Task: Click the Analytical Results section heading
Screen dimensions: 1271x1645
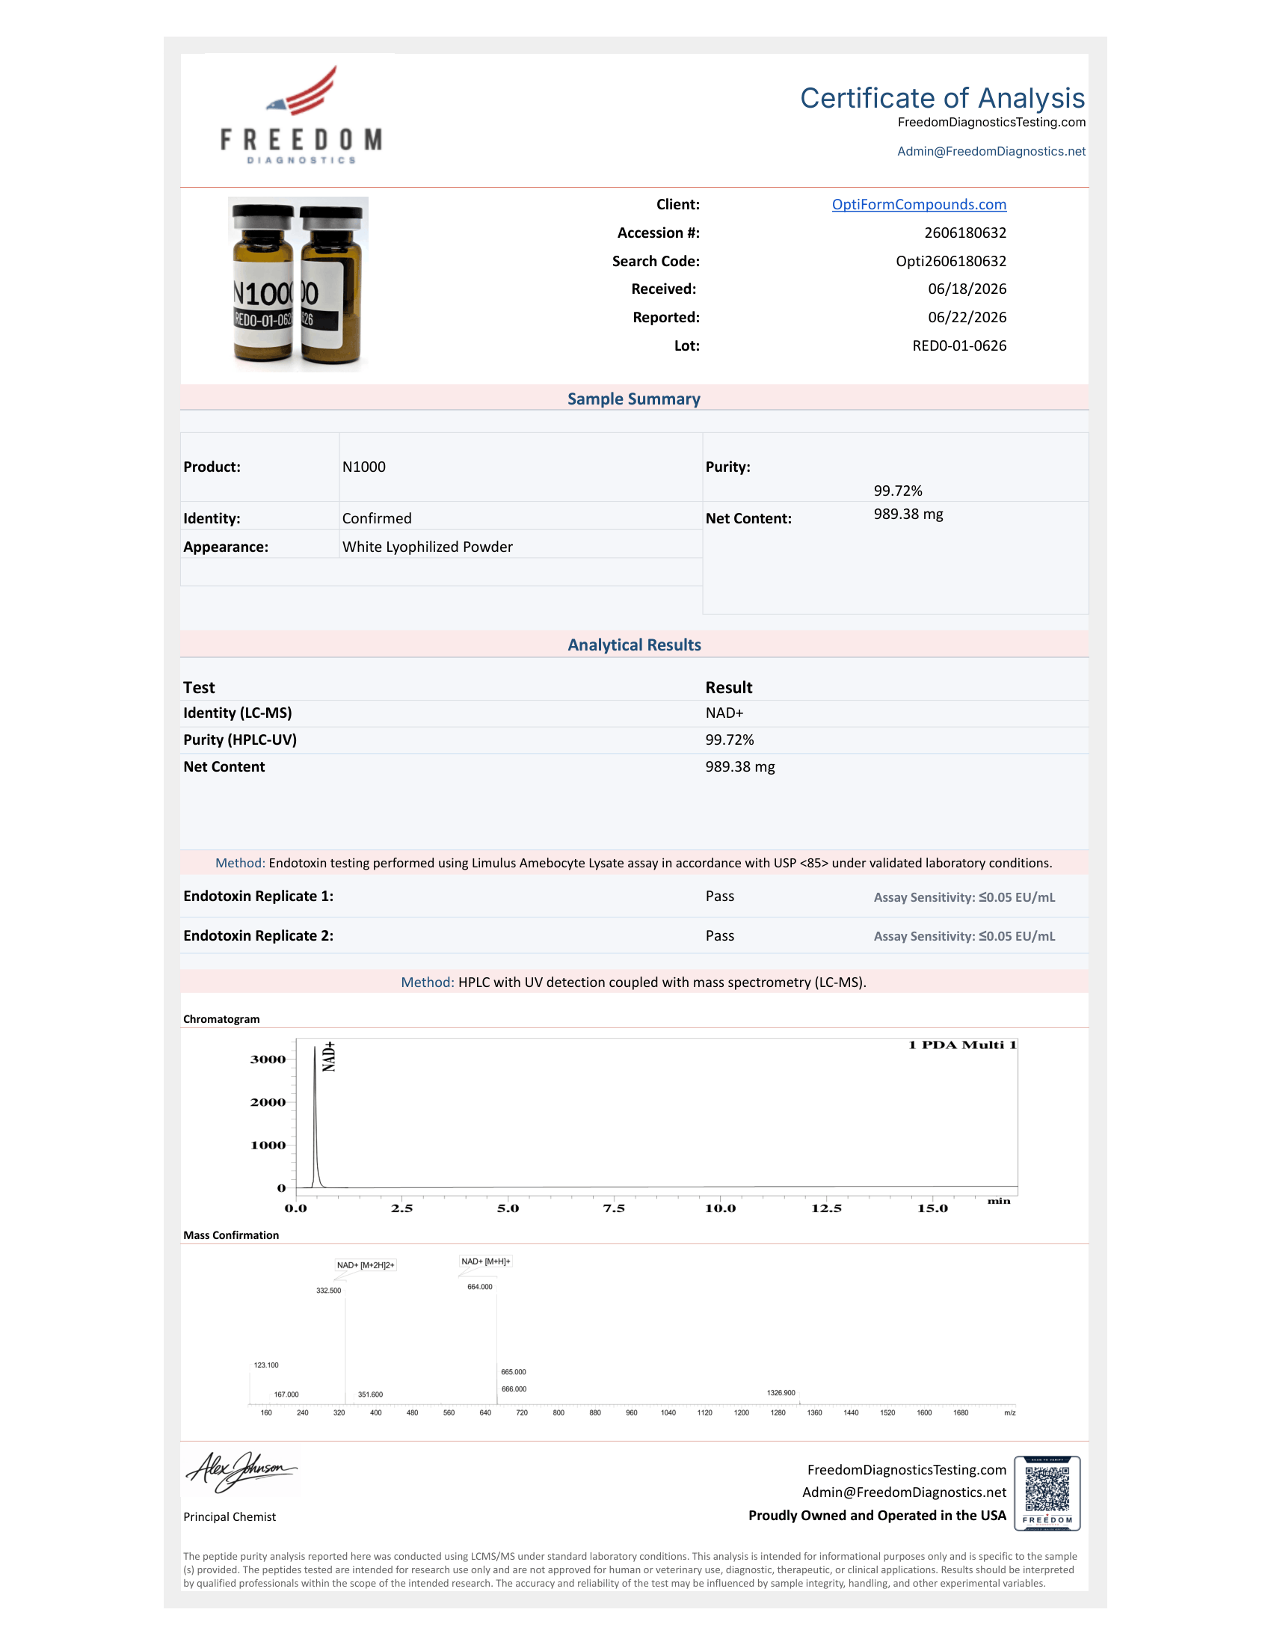Action: pos(634,645)
